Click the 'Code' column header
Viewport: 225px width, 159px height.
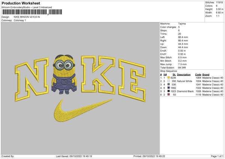coord(198,75)
